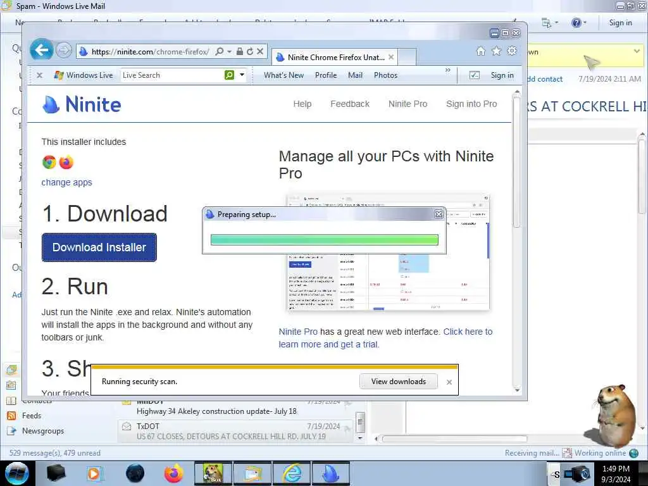Open Help dropdown in Windows Live Mail

(578, 23)
